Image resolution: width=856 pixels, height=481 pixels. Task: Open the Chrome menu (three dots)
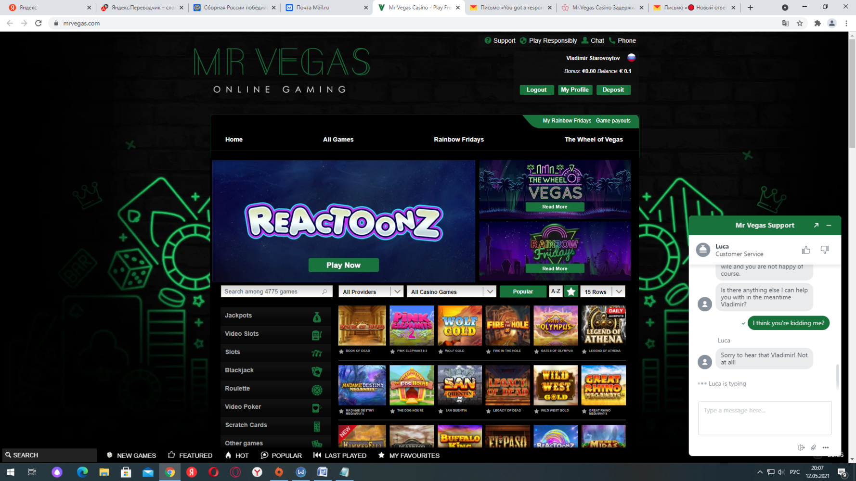[x=846, y=23]
